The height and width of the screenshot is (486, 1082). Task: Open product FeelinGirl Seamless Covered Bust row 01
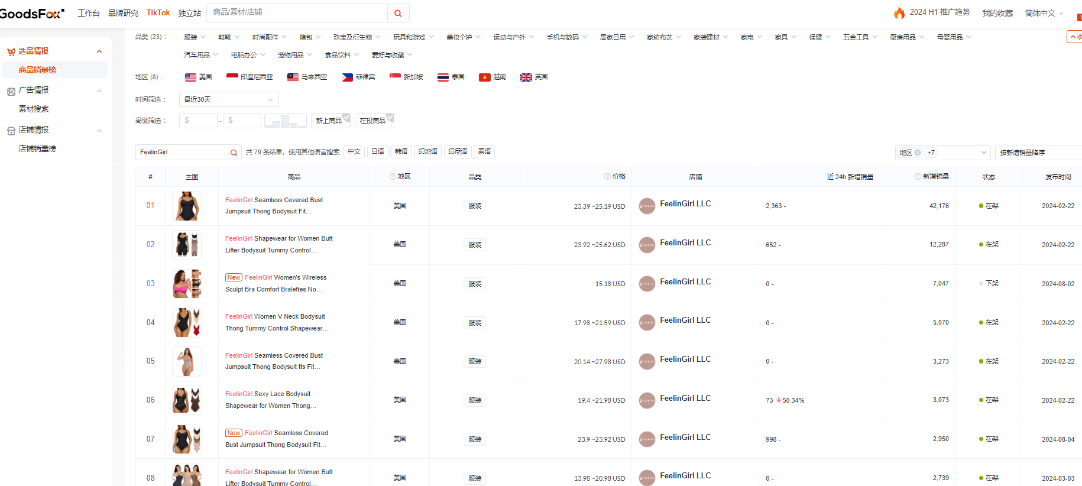(274, 206)
